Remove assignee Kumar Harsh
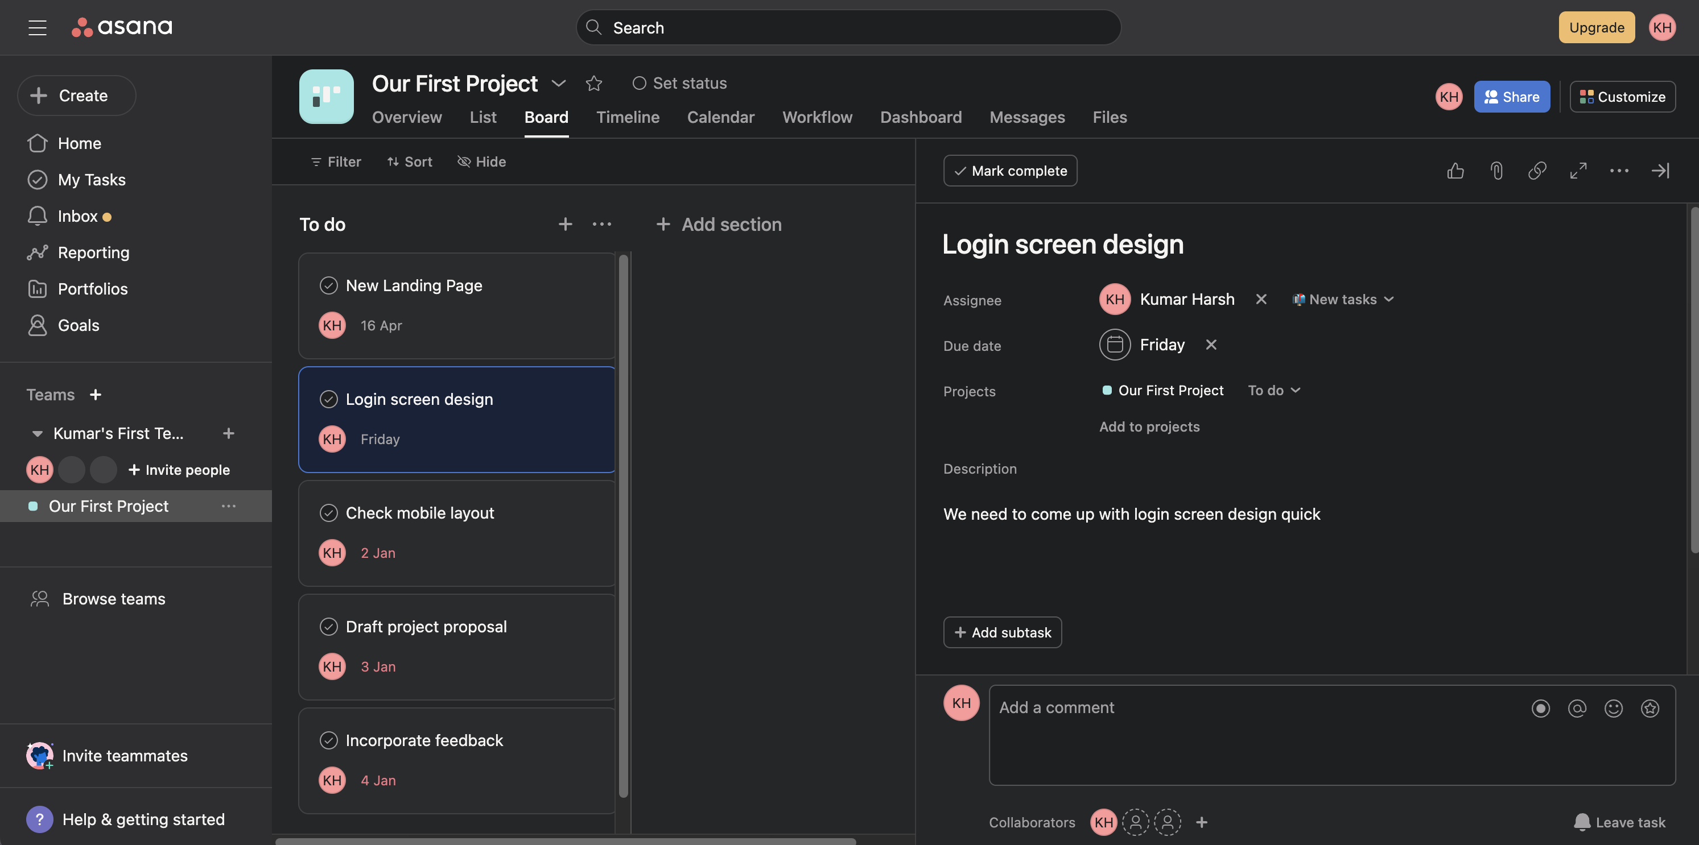This screenshot has height=845, width=1699. 1261,299
